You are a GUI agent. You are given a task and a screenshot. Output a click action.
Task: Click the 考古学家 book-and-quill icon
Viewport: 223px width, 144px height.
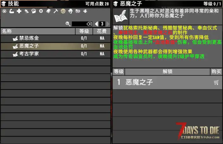tap(15, 54)
